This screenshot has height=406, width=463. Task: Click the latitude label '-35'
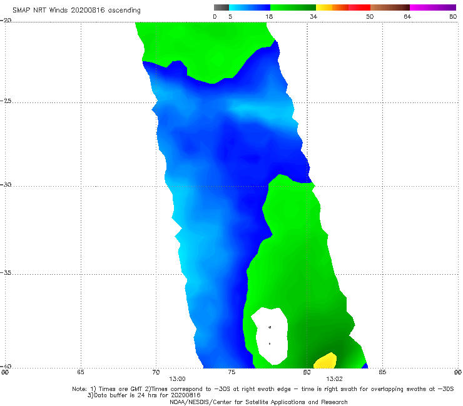(6, 273)
